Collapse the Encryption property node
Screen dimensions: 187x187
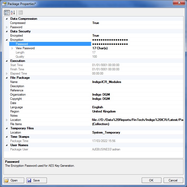(x=7, y=40)
